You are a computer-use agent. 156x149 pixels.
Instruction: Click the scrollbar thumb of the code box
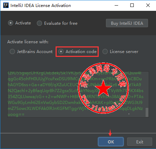coord(147,112)
